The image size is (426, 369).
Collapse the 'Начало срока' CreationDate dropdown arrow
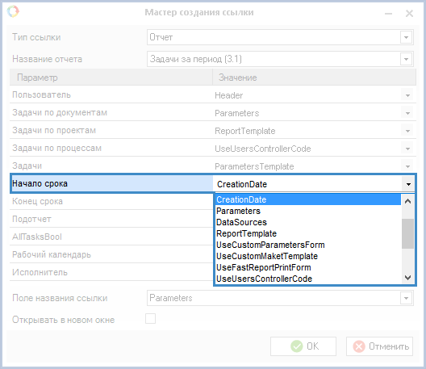tap(408, 184)
